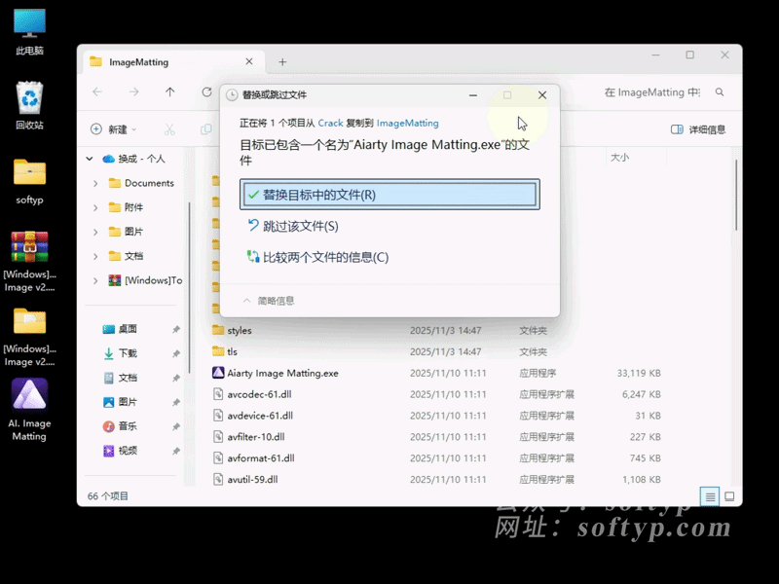Go back in File Explorer
Viewport: 779px width, 584px height.
point(97,91)
